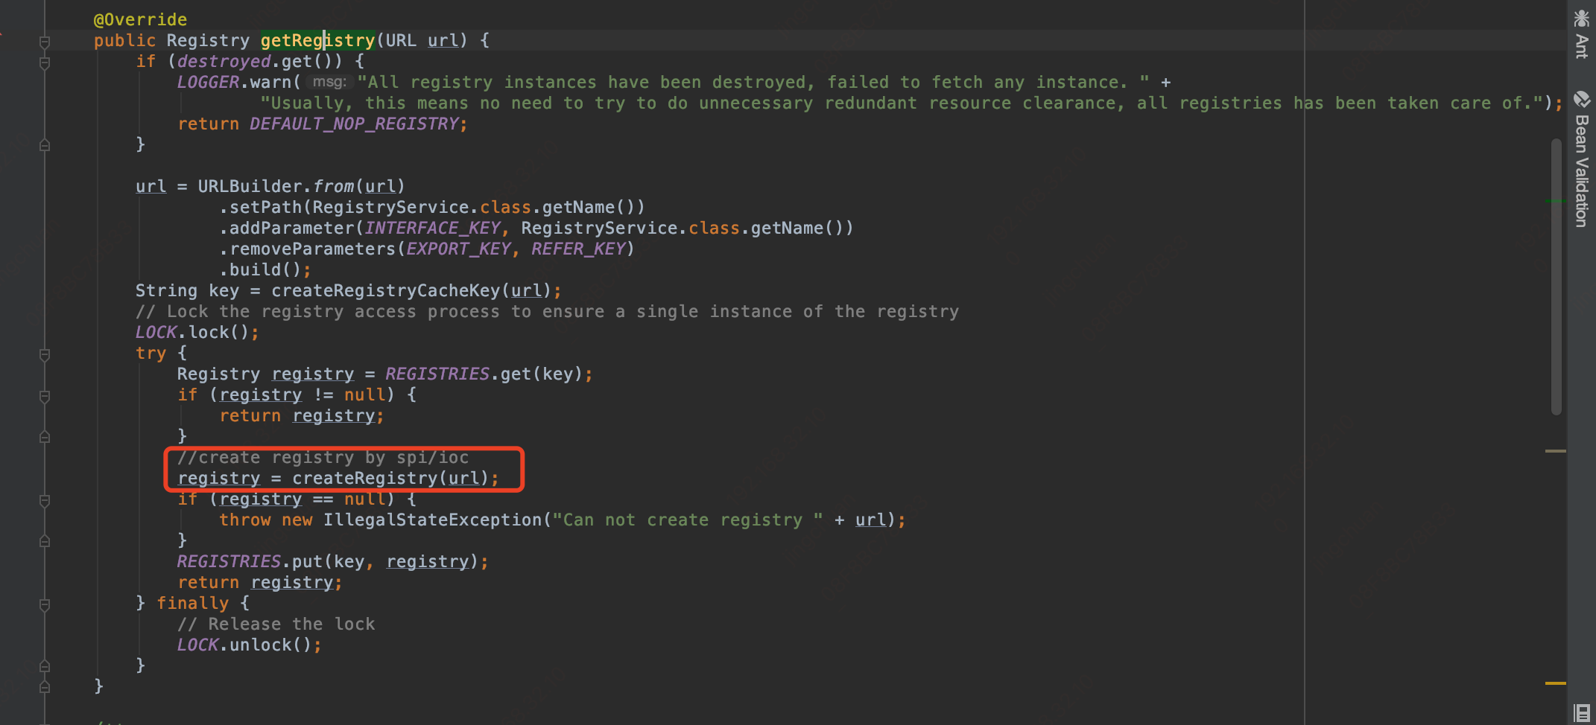Place caret on '@Override' annotation
Screen dimensions: 1596x725
140,19
